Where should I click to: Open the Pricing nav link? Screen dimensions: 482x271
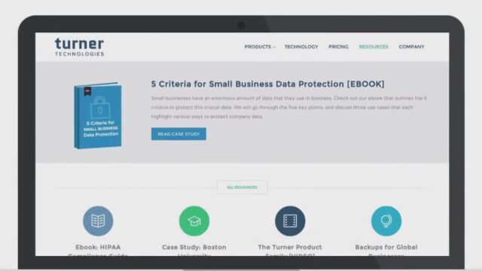(338, 47)
